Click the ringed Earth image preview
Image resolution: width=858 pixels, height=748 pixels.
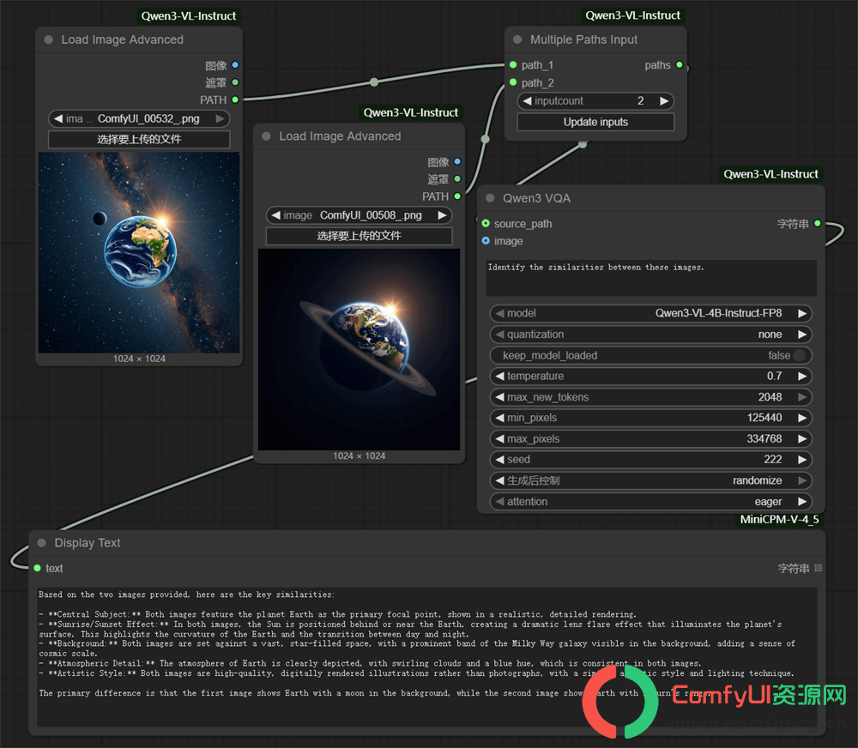click(359, 350)
